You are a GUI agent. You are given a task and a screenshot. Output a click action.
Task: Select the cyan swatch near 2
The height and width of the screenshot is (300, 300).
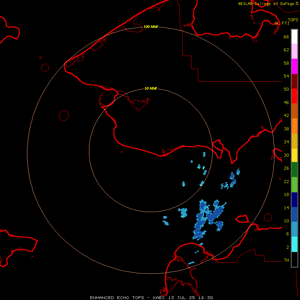click(294, 244)
